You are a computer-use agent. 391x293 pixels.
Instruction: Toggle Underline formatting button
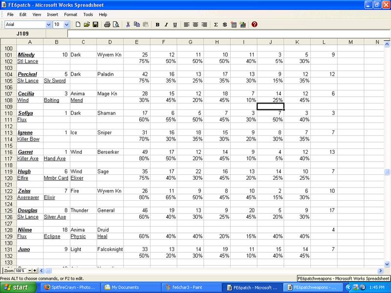(174, 24)
